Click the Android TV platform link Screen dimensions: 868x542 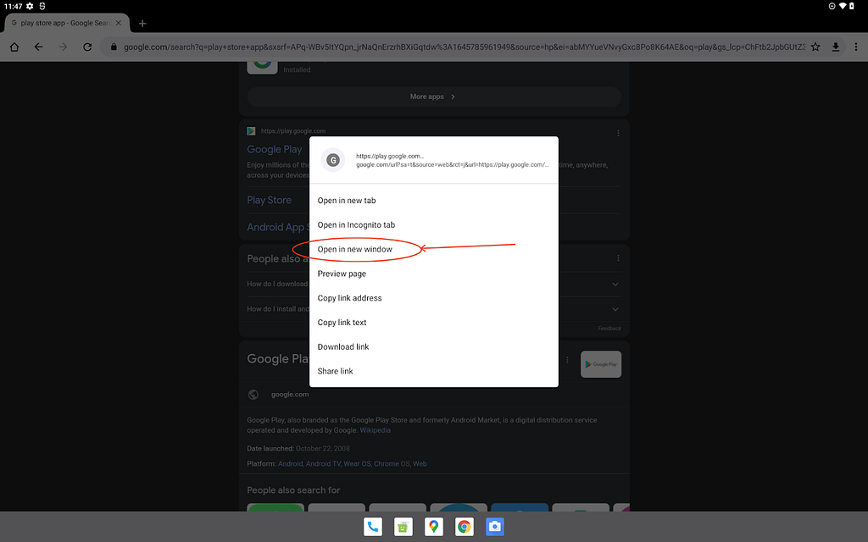(x=323, y=464)
